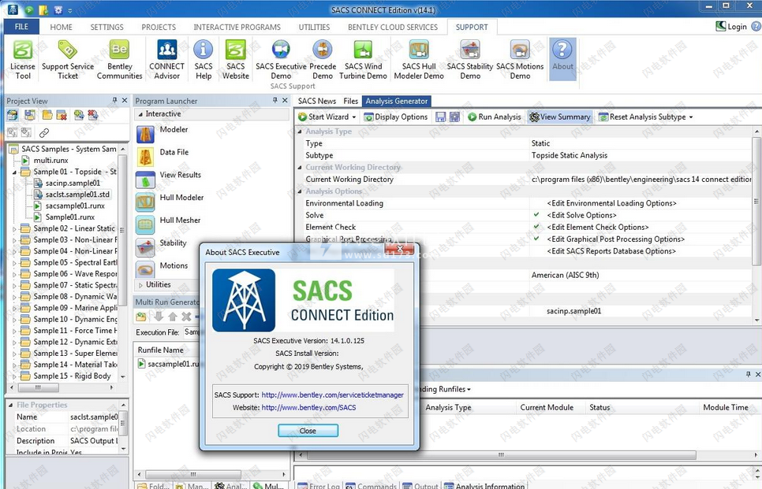Click the save icon in Analysis Generator toolbar
This screenshot has width=762, height=489.
(441, 117)
